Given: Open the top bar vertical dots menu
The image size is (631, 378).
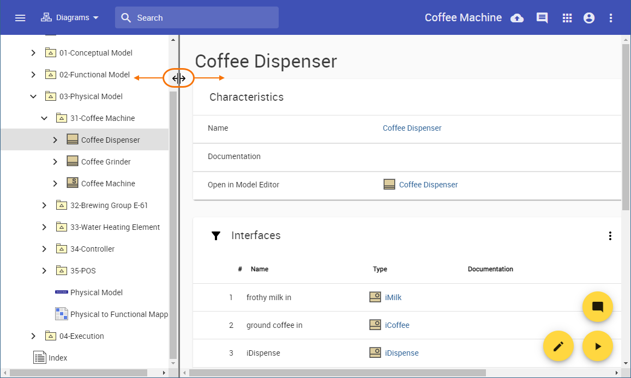Looking at the screenshot, I should tap(611, 18).
